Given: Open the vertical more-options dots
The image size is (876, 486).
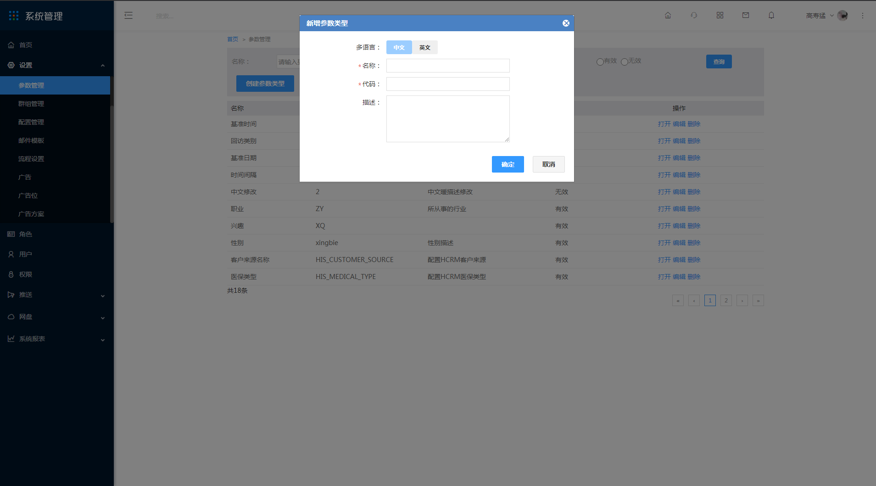Looking at the screenshot, I should 863,16.
